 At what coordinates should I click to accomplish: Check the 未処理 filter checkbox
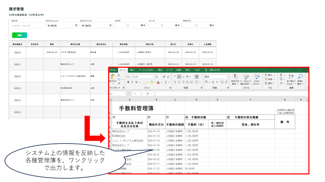128,26
